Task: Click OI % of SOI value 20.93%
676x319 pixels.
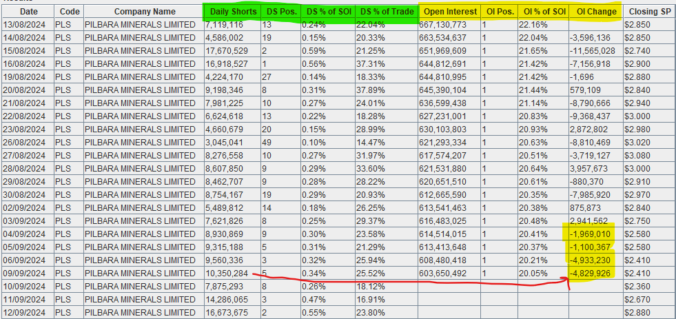Action: [x=533, y=130]
